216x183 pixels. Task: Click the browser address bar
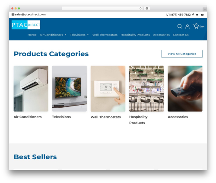click(x=102, y=8)
